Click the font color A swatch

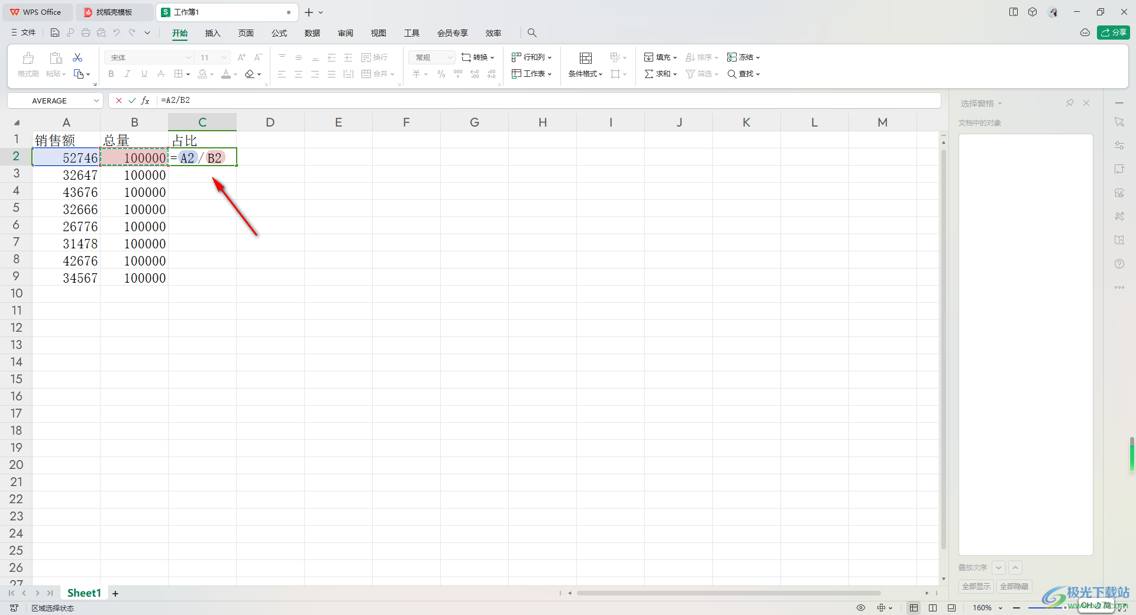tap(226, 74)
